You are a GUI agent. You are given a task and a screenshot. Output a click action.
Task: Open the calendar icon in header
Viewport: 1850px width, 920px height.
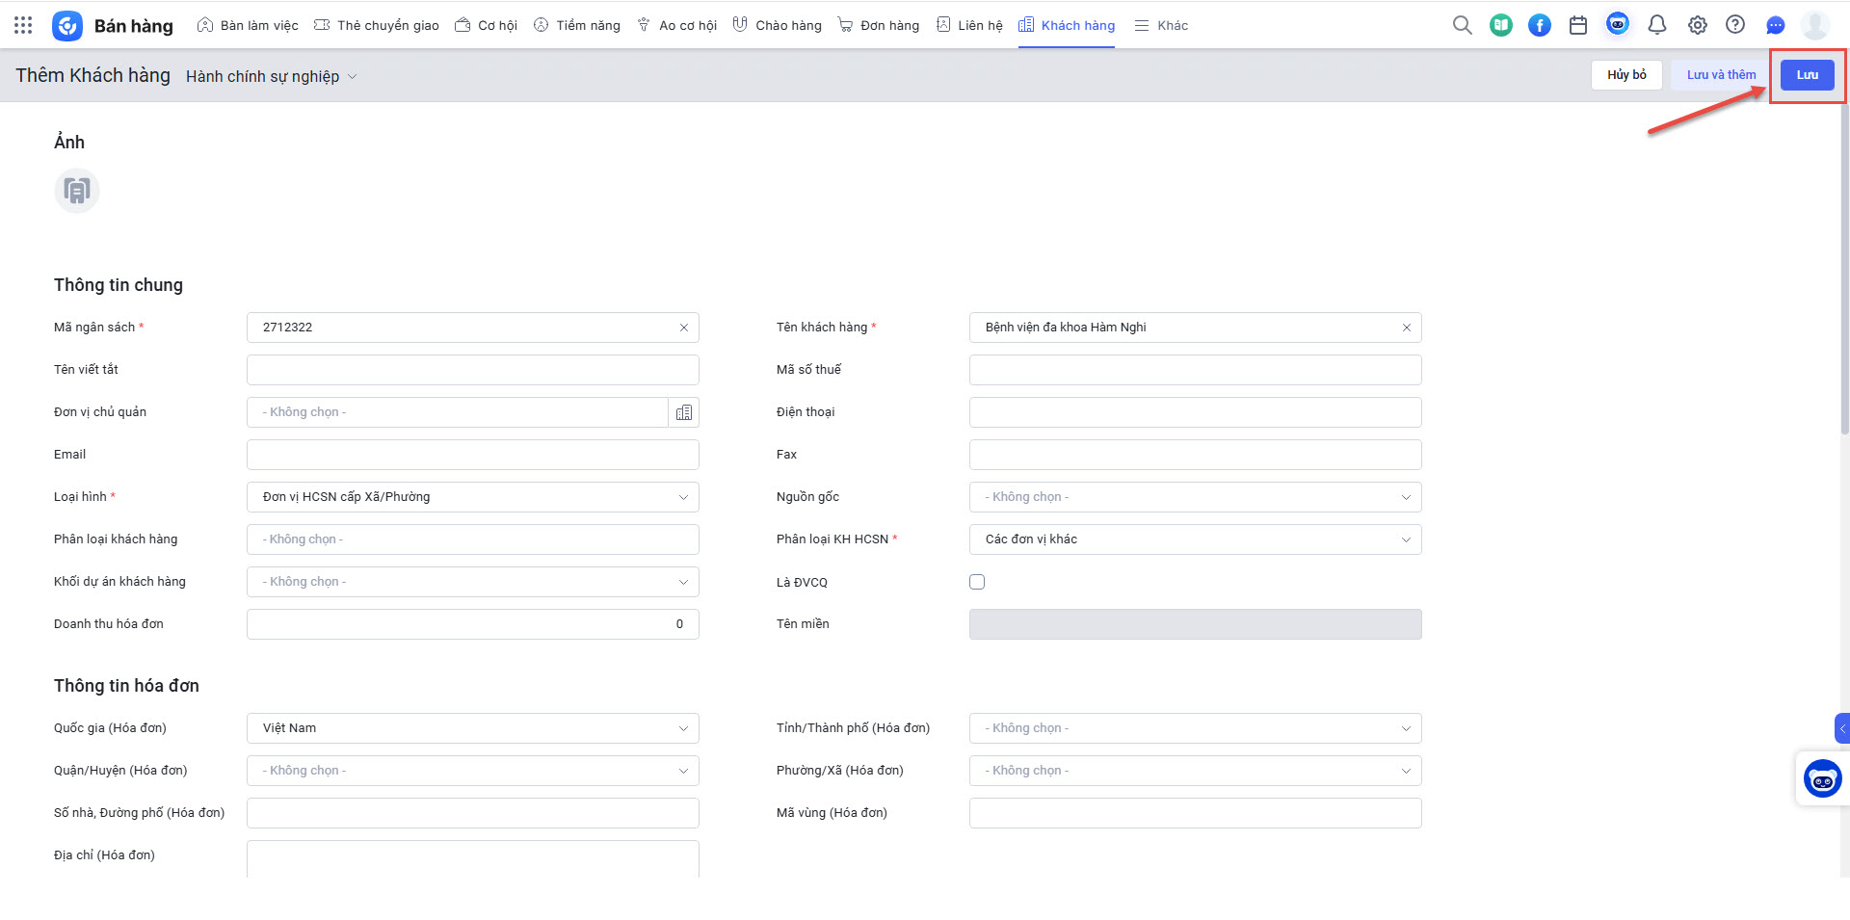tap(1577, 25)
